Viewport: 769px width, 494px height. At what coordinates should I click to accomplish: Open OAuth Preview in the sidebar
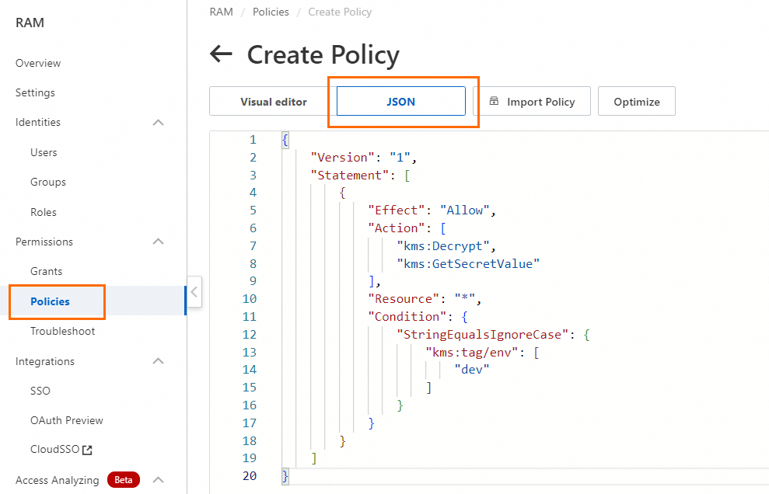[x=67, y=421]
